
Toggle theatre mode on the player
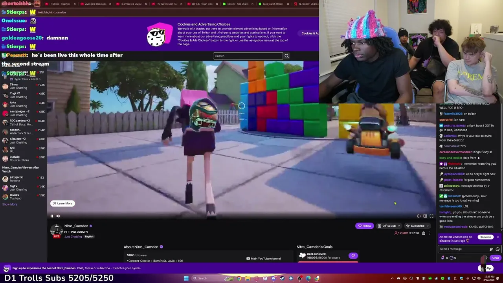point(425,216)
